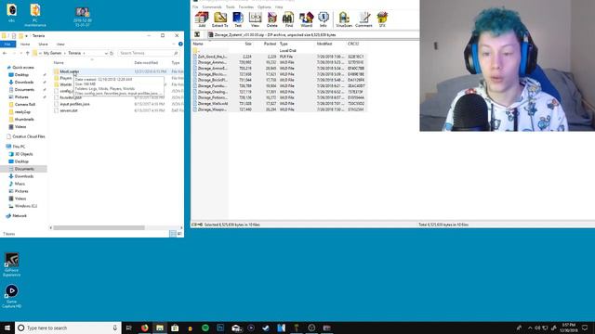This screenshot has width=595, height=334.
Task: Select the PC maintenance desktop icon
Action: tap(35, 15)
